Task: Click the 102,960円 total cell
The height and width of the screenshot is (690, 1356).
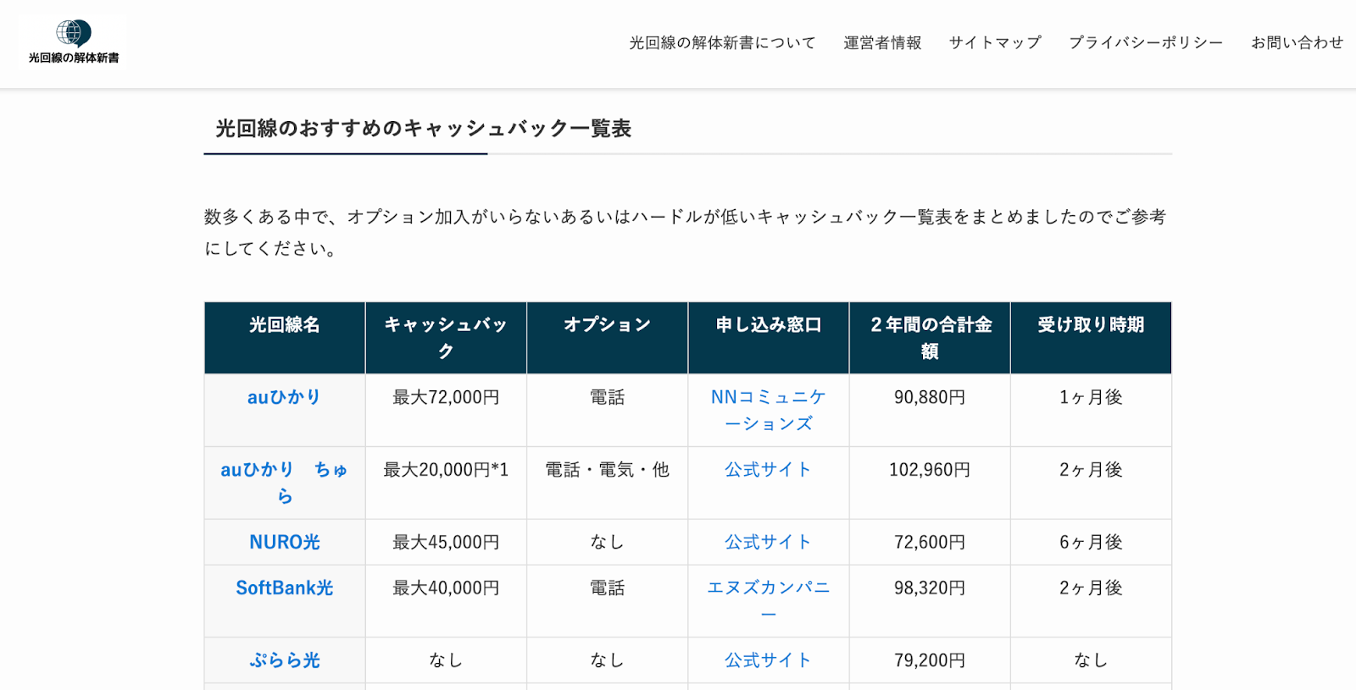Action: point(930,483)
